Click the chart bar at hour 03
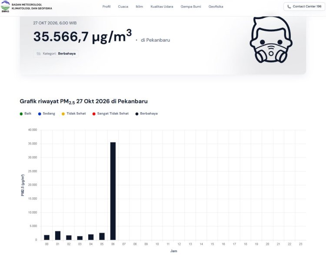 click(x=80, y=238)
